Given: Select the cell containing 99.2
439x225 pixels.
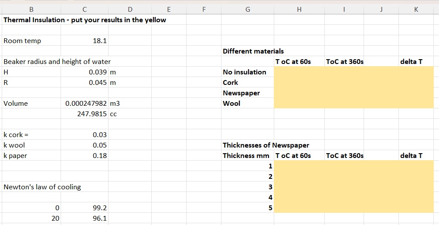Looking at the screenshot, I should (x=85, y=208).
